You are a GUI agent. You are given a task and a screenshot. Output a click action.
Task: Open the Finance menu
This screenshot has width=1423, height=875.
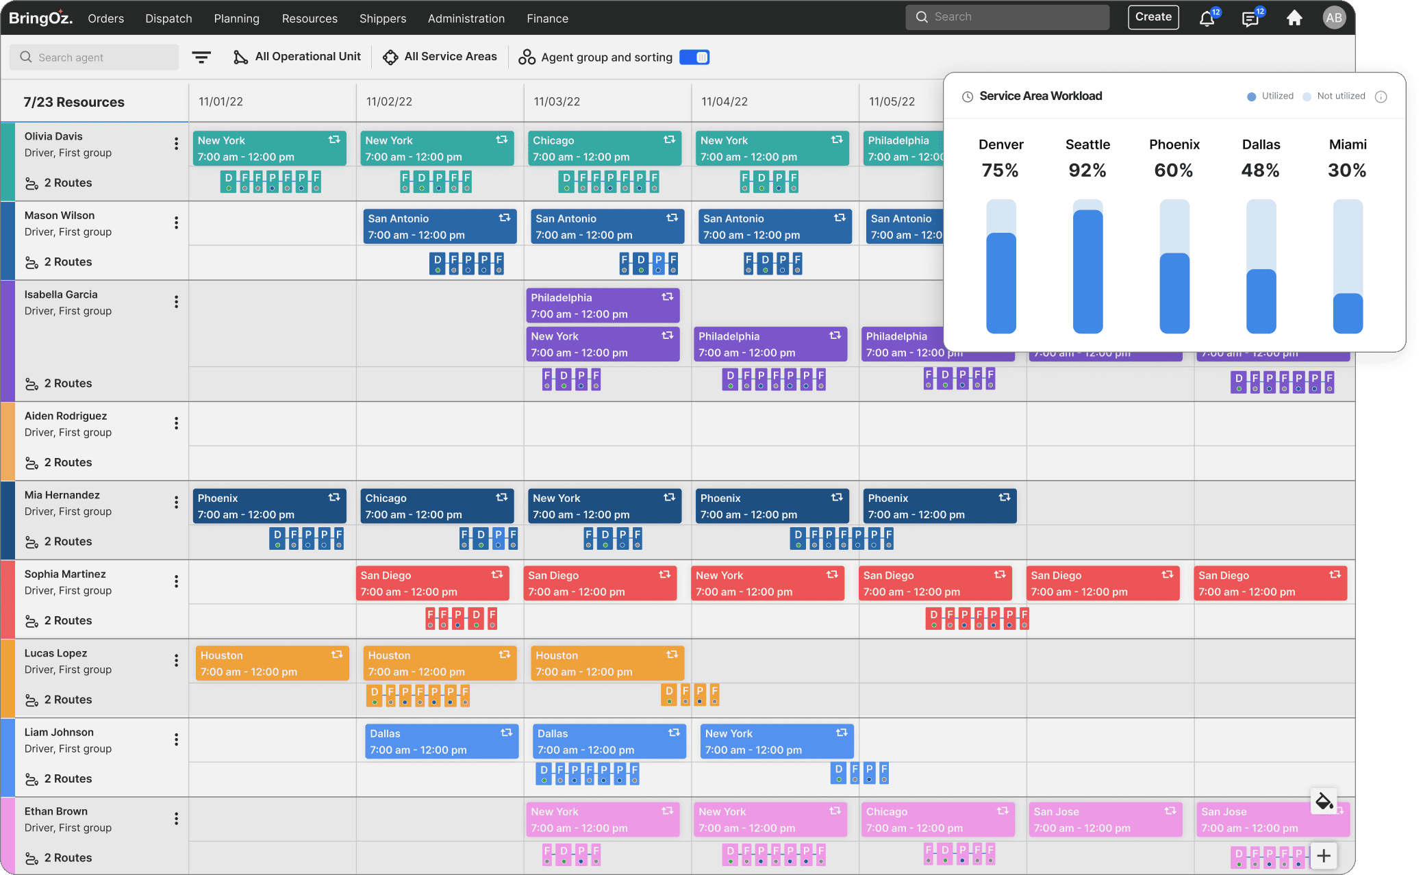547,18
